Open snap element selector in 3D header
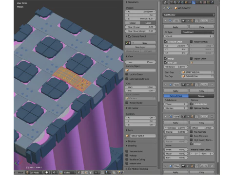Screen dimensions: 234x175 108,173
